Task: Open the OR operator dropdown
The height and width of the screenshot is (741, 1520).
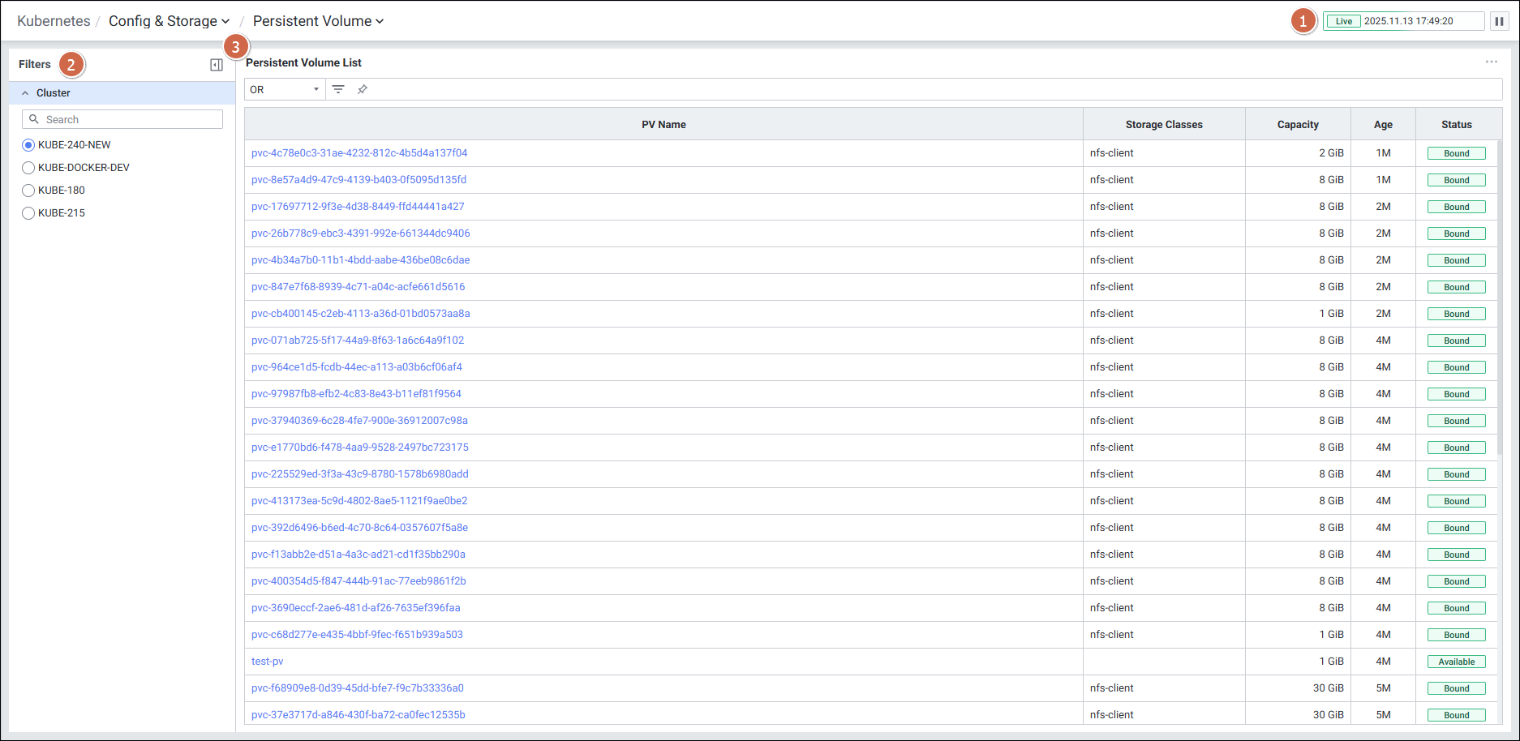Action: tap(285, 89)
